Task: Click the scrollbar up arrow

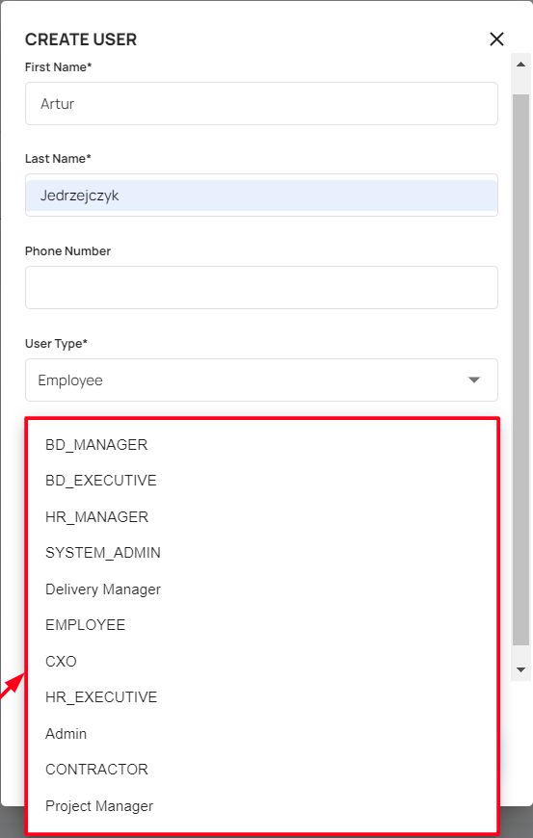Action: coord(520,65)
